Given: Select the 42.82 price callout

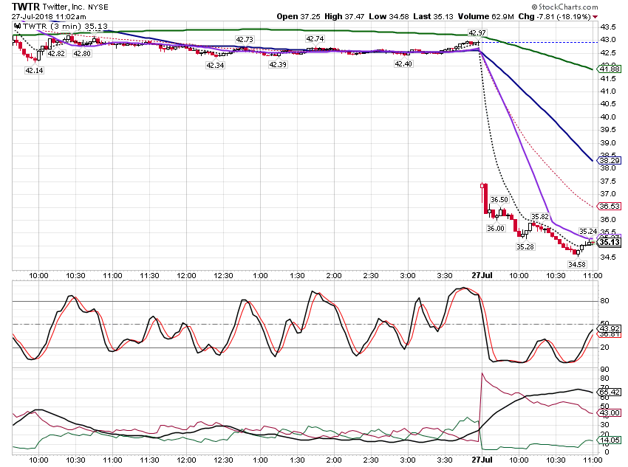Looking at the screenshot, I should [56, 53].
